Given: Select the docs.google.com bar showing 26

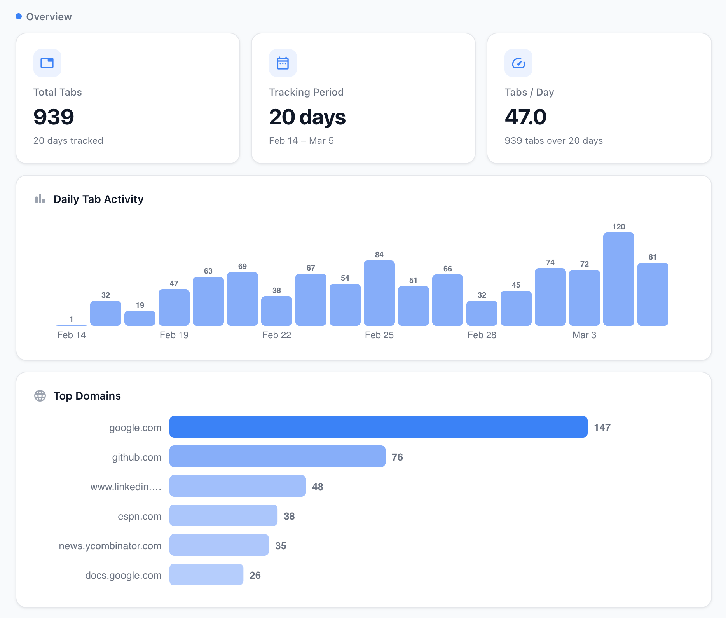Looking at the screenshot, I should pos(206,575).
